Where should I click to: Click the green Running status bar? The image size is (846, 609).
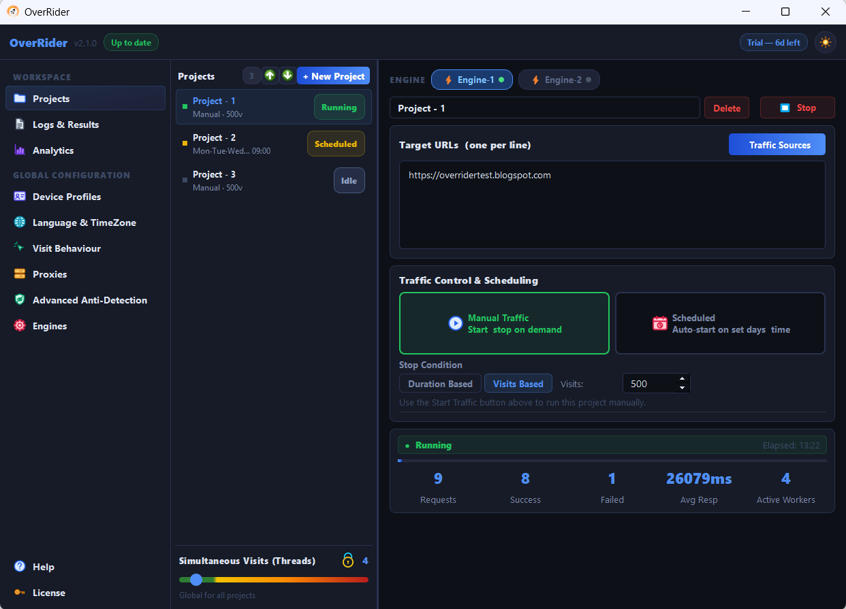(612, 445)
